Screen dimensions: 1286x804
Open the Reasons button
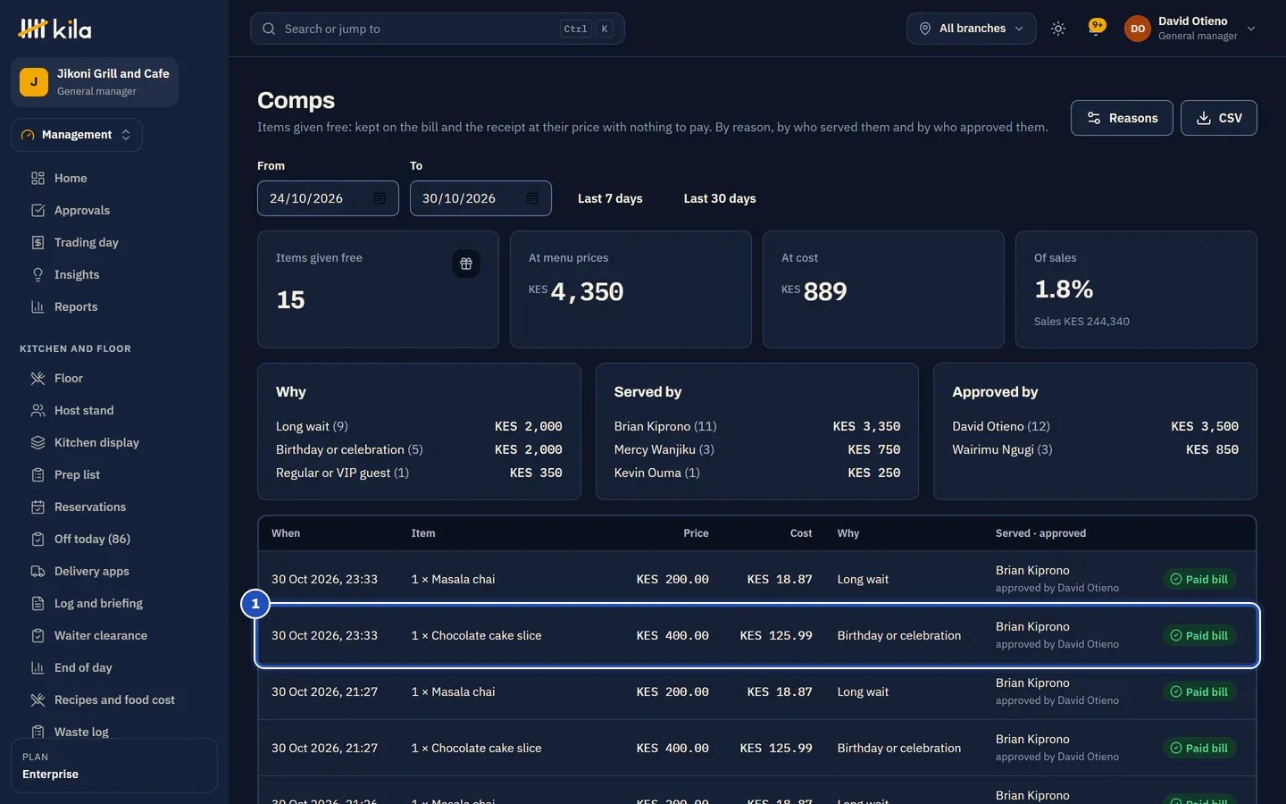1122,118
